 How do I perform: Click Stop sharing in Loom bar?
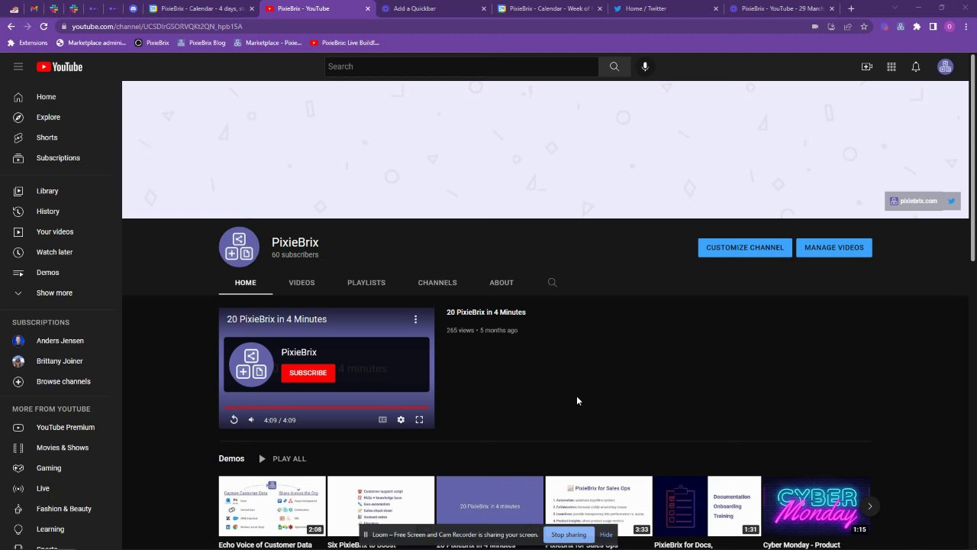click(569, 535)
